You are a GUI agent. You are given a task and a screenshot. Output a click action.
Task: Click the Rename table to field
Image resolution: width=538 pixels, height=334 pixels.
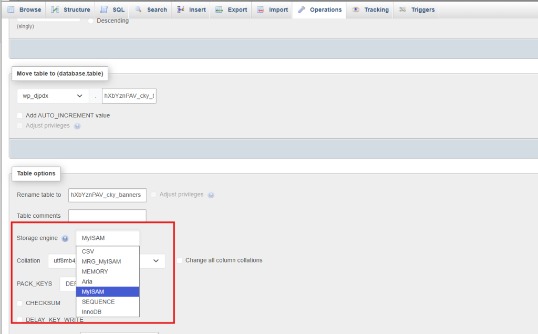coord(108,195)
